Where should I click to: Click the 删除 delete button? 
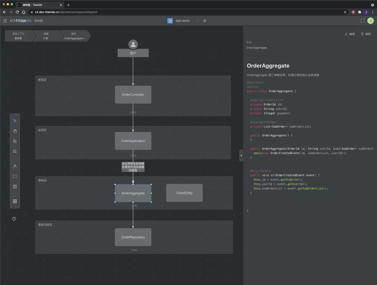366,34
